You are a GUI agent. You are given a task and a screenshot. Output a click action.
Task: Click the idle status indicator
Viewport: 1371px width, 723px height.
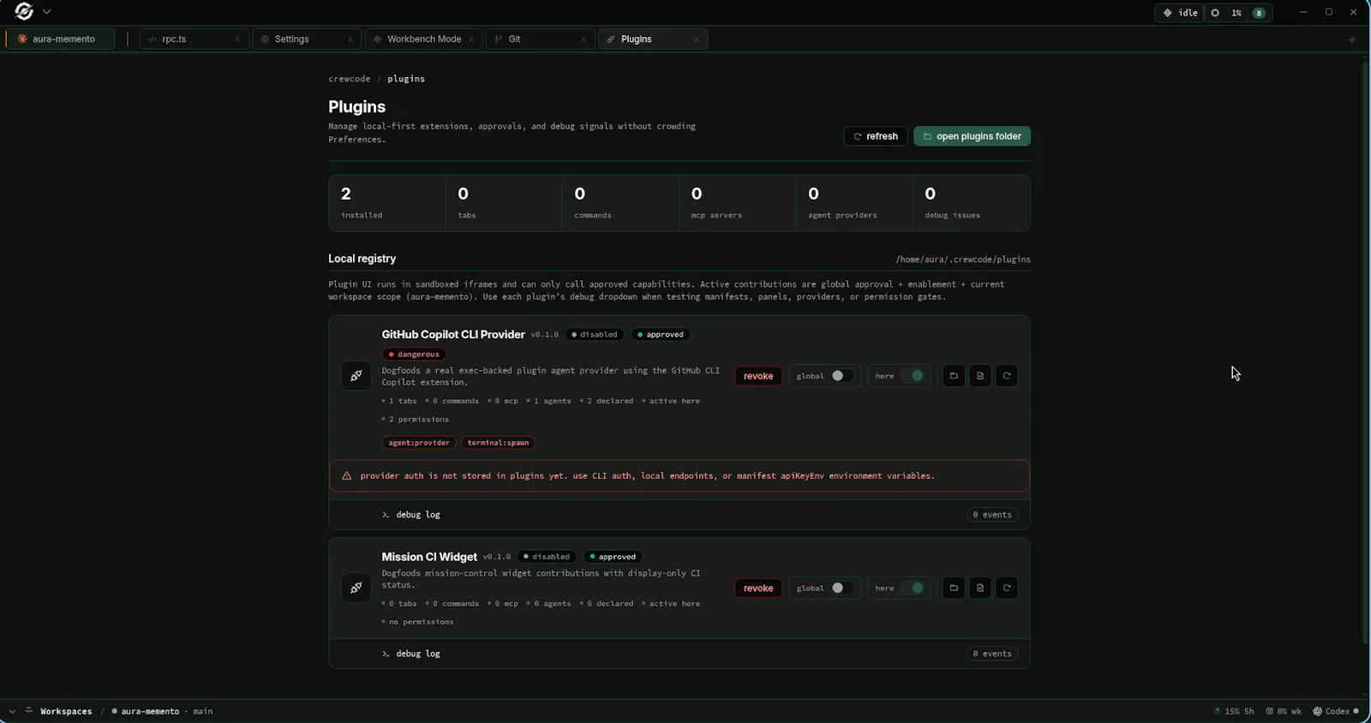point(1180,13)
